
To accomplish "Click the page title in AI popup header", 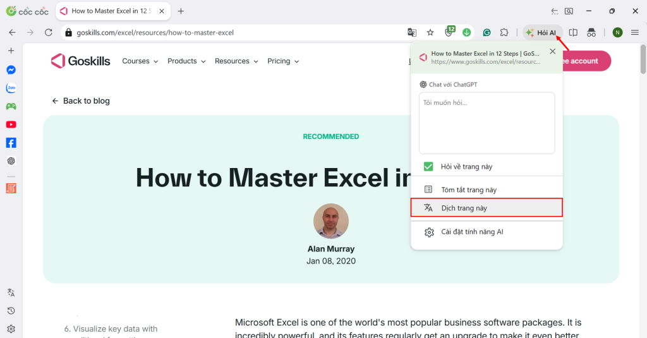I will pyautogui.click(x=485, y=53).
